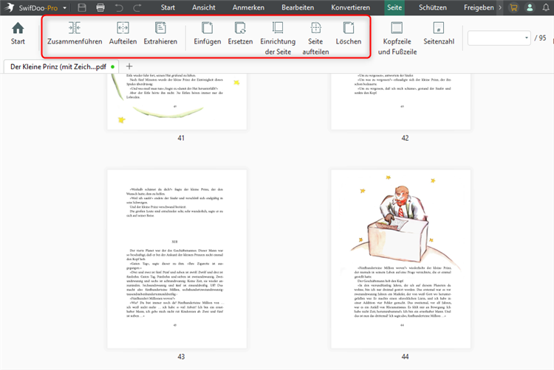Switch to the Anmerken tab
The width and height of the screenshot is (554, 370).
248,7
